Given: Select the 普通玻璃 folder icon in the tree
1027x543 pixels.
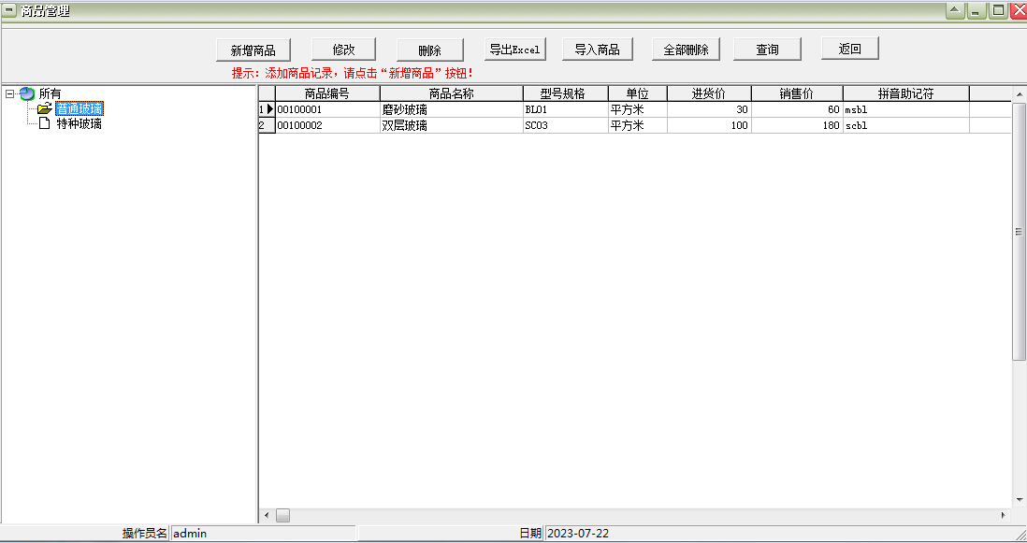Looking at the screenshot, I should pyautogui.click(x=45, y=108).
